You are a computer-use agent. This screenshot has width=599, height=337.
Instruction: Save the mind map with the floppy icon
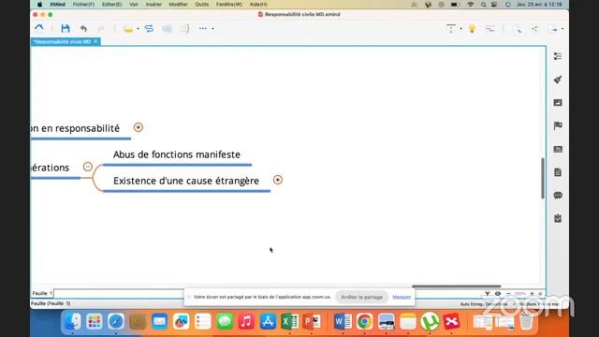click(66, 28)
